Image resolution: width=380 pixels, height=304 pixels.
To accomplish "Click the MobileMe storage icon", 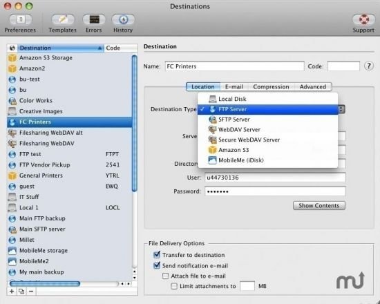I will tap(12, 251).
